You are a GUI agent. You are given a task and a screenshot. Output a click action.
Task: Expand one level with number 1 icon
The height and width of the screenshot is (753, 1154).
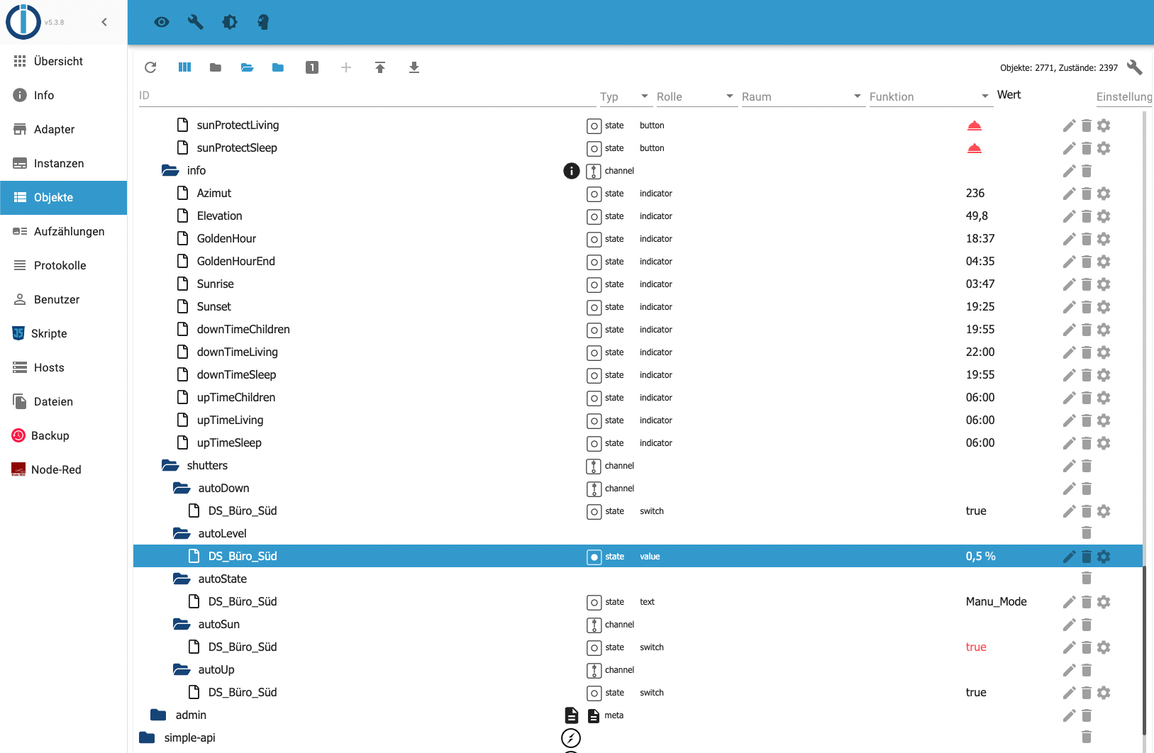point(312,67)
